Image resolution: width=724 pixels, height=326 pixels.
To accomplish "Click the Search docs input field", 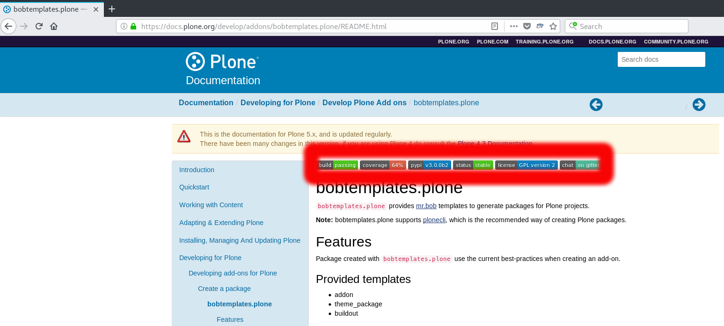I will tap(661, 59).
